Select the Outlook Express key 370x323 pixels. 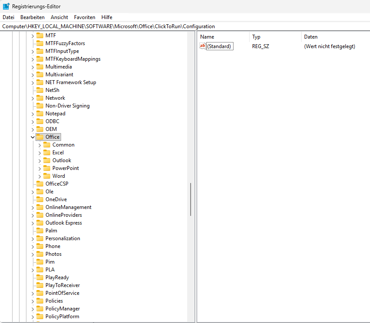click(x=64, y=223)
